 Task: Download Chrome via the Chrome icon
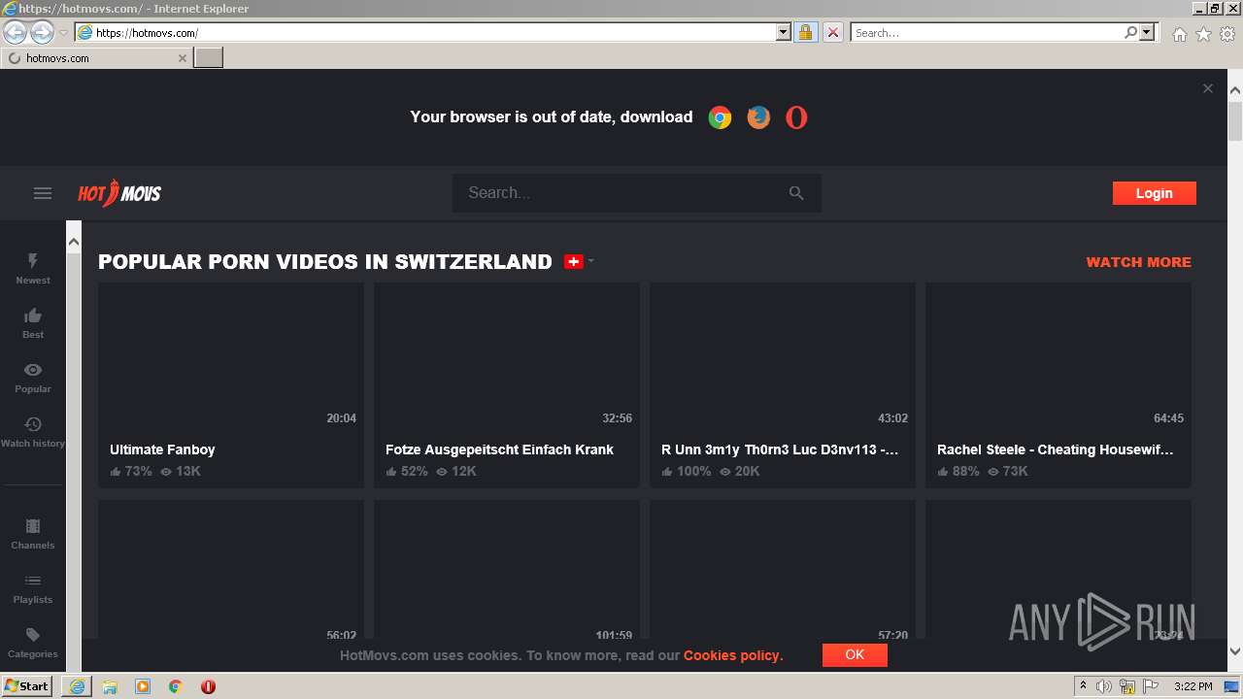tap(720, 117)
